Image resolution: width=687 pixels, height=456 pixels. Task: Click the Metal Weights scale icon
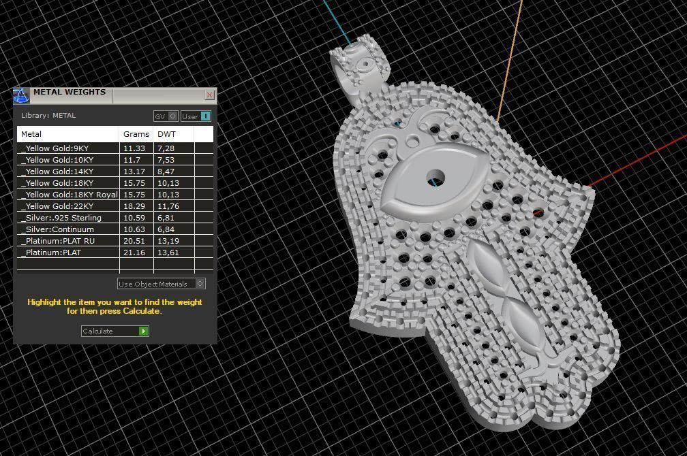click(20, 96)
